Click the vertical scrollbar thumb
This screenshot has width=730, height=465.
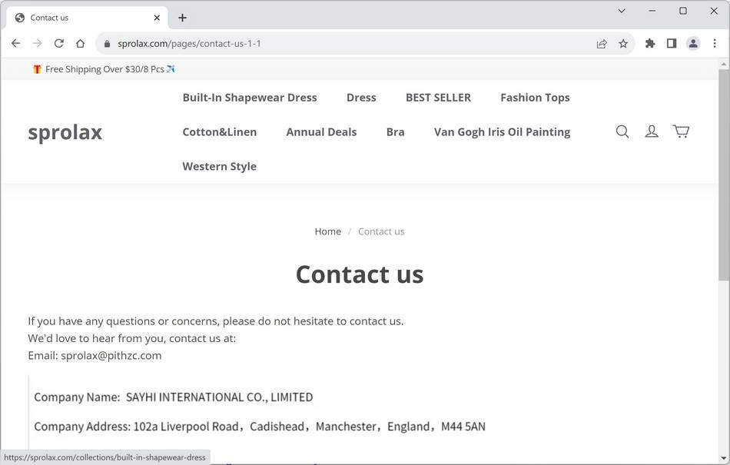(724, 175)
